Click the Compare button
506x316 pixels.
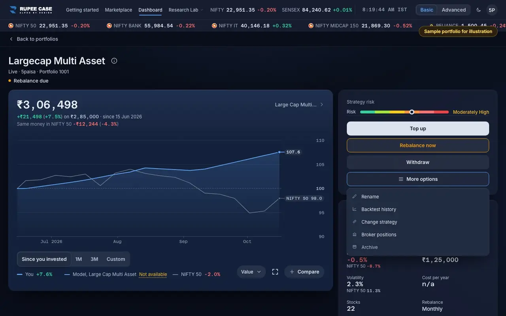point(304,272)
